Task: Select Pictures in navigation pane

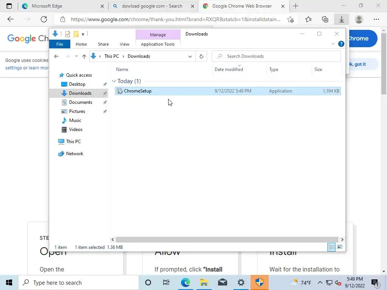Action: click(77, 111)
